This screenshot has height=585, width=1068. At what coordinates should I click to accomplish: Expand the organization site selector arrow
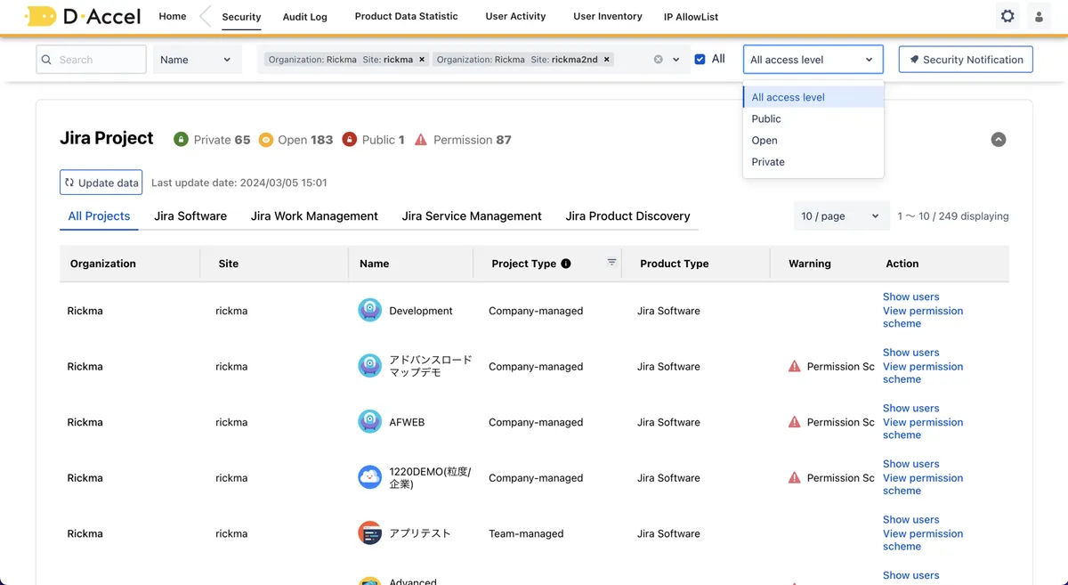pyautogui.click(x=676, y=60)
